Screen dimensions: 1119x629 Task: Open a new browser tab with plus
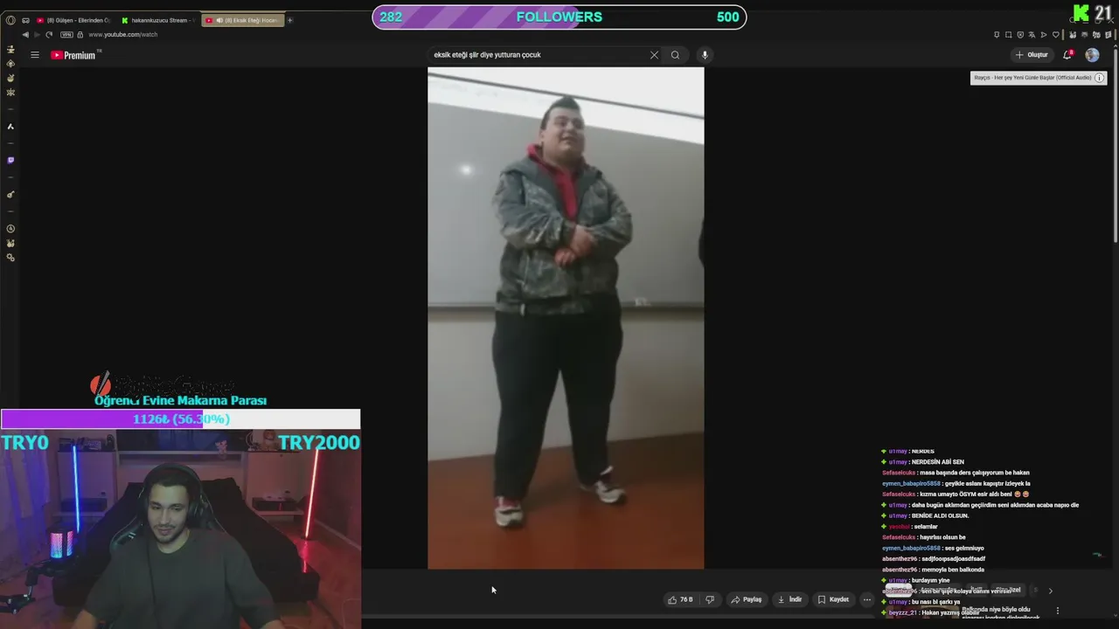tap(290, 20)
